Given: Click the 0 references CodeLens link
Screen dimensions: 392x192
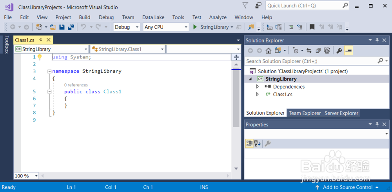Looking at the screenshot, I should [x=76, y=85].
